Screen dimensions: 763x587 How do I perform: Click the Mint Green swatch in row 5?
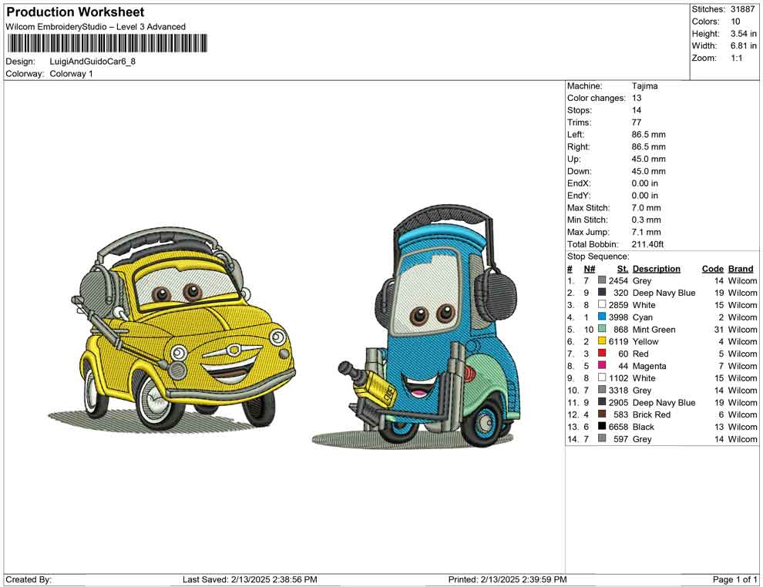pos(602,329)
